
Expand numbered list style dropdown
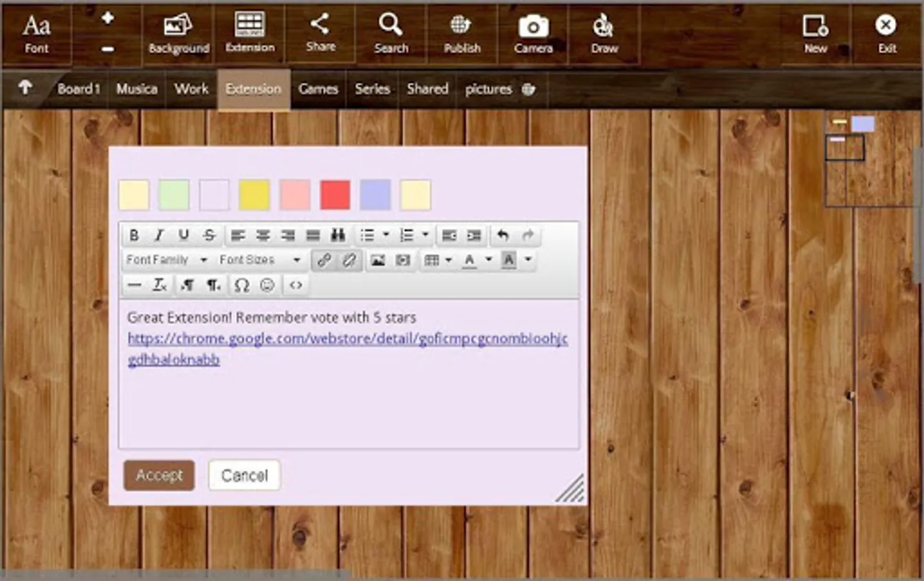pos(426,235)
